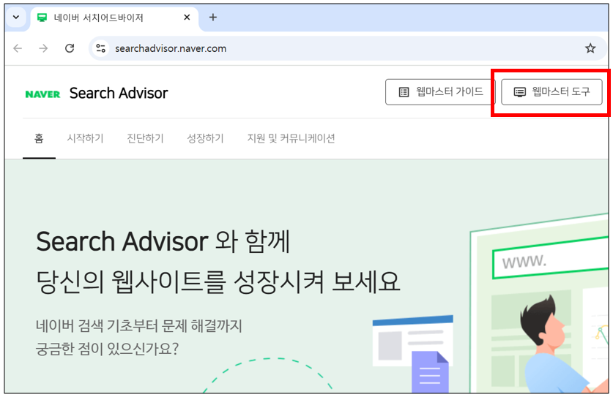
Task: Go to the 시작하기 tab
Action: click(x=85, y=138)
